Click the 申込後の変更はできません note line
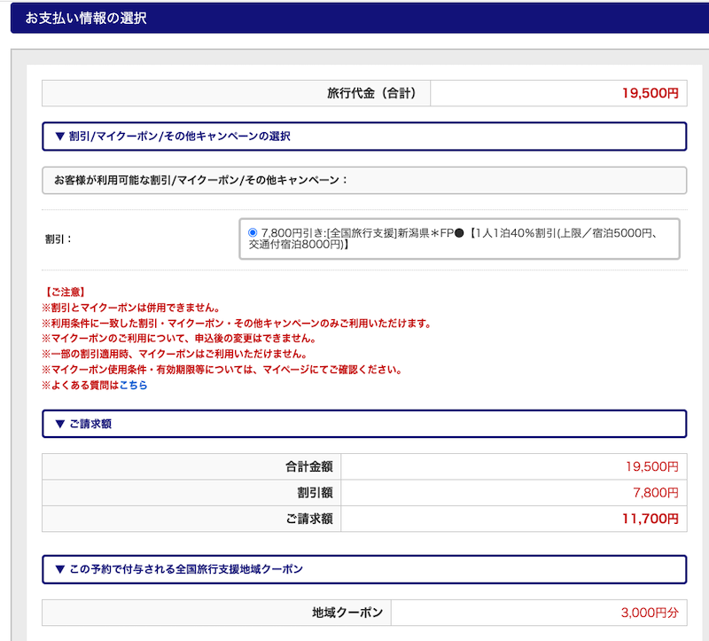Image resolution: width=709 pixels, height=641 pixels. click(x=179, y=339)
